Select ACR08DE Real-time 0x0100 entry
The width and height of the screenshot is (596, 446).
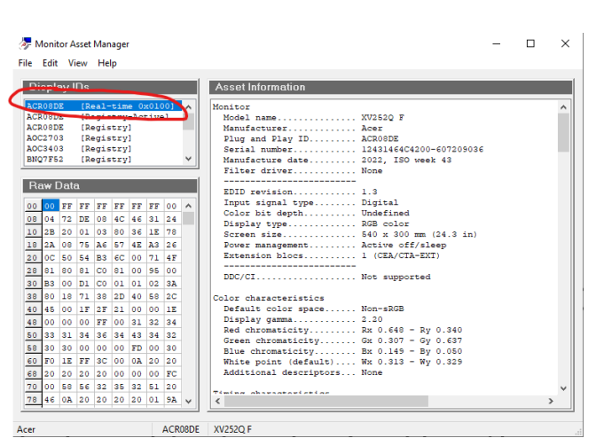pyautogui.click(x=104, y=106)
